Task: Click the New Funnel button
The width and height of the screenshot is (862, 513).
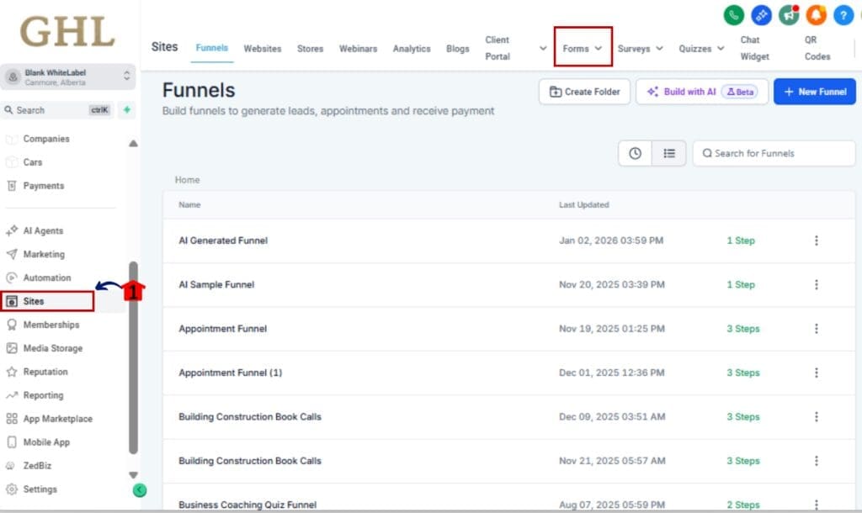Action: [x=814, y=91]
